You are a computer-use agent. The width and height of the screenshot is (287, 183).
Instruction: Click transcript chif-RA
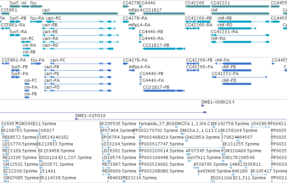[x=240, y=42]
